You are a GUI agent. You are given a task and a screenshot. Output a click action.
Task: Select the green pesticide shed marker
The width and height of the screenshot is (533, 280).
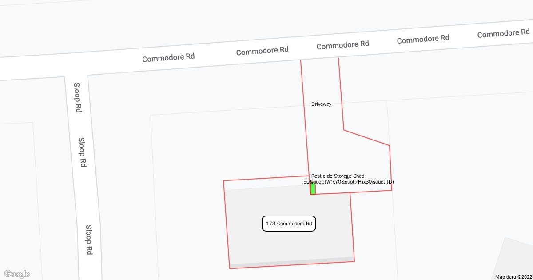click(x=313, y=189)
